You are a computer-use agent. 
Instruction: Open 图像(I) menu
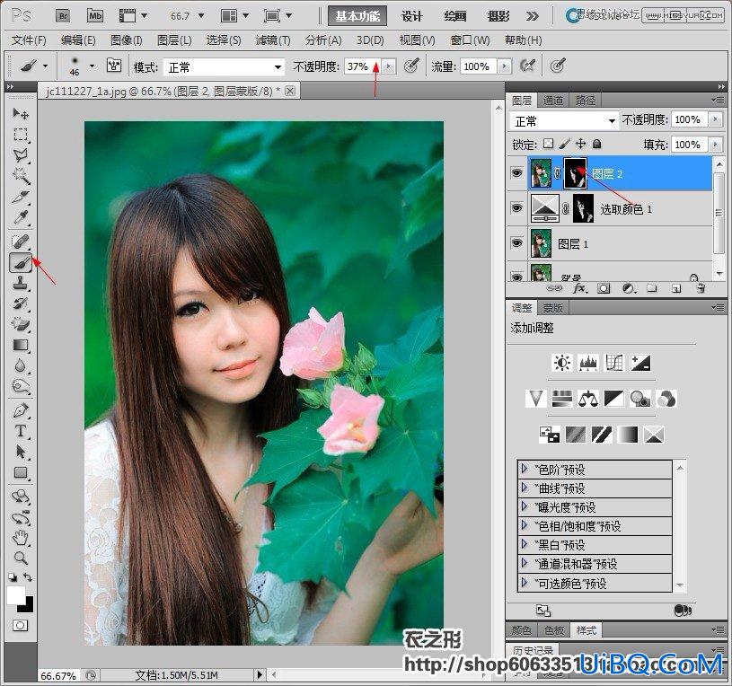pos(126,40)
